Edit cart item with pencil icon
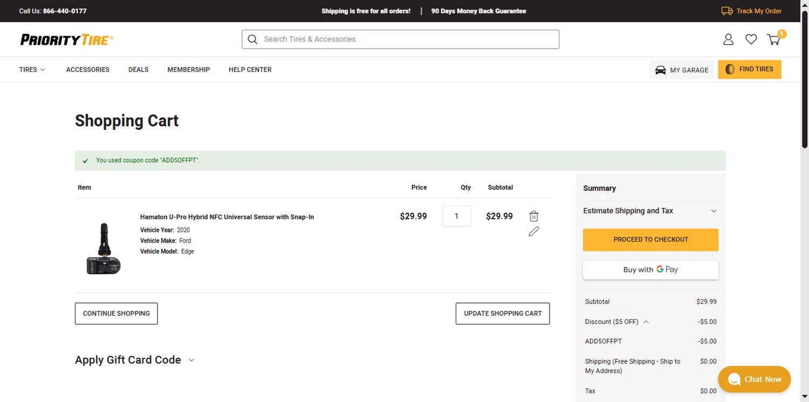 [x=533, y=232]
